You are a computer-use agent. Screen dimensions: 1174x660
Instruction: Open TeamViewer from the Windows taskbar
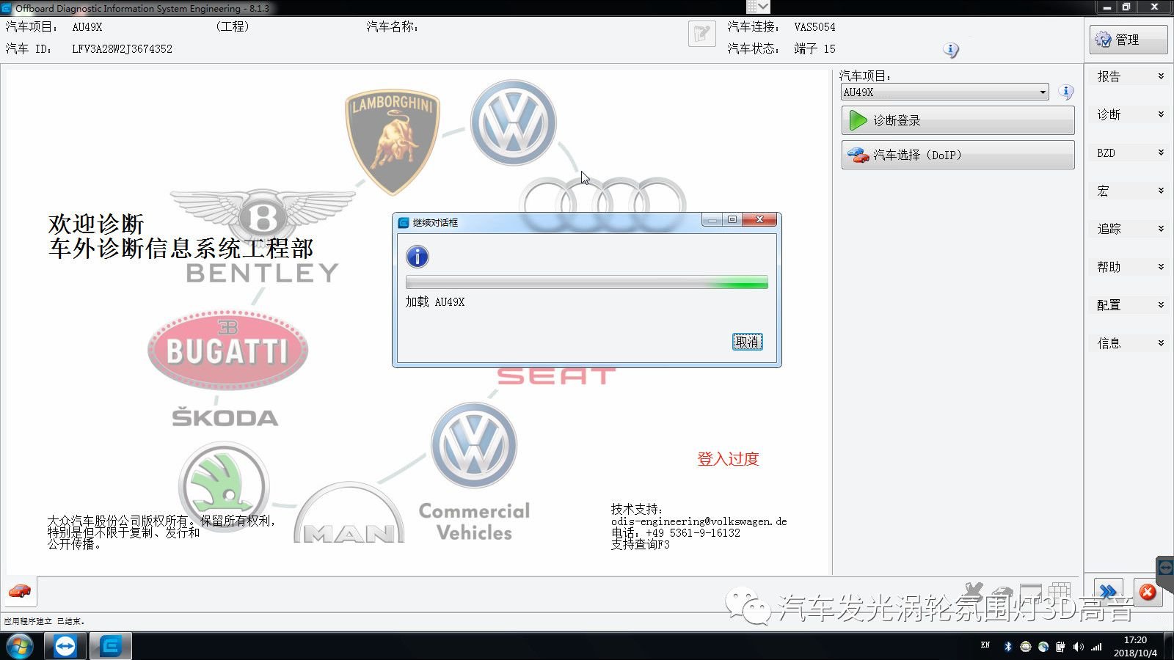65,646
